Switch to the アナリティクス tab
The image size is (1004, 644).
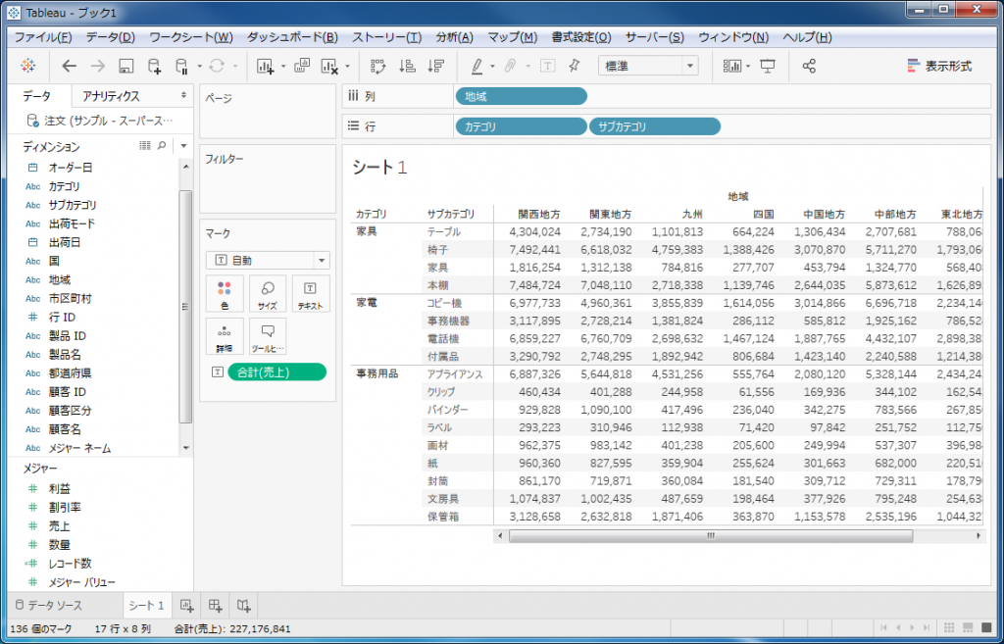(111, 96)
